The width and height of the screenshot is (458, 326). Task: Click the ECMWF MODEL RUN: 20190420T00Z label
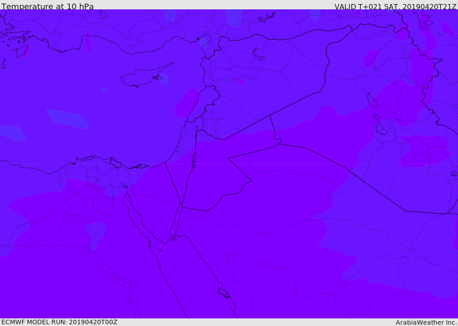click(59, 322)
